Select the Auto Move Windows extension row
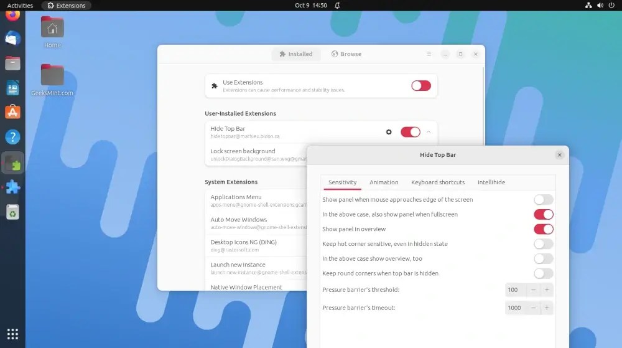 tap(256, 223)
